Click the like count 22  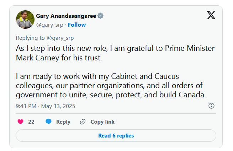click(x=31, y=122)
